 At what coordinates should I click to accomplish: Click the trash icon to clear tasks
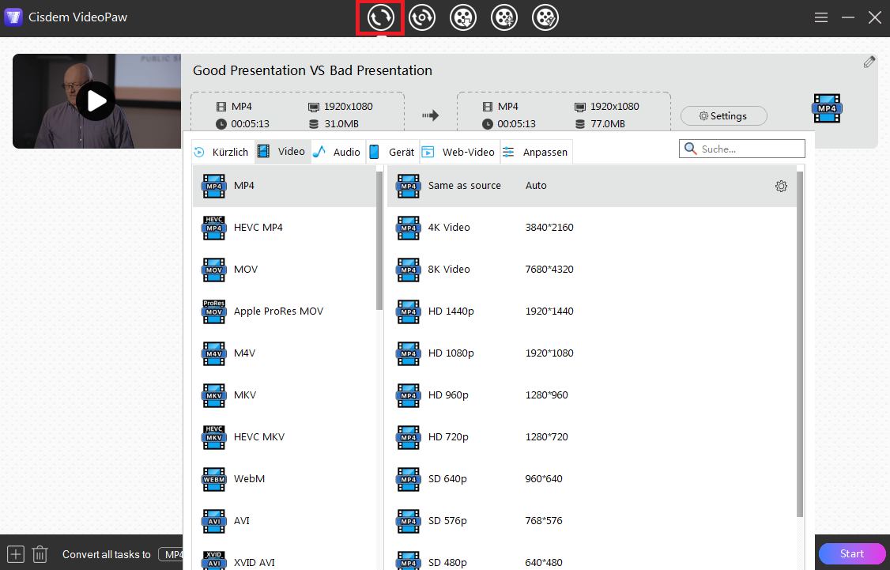coord(40,554)
